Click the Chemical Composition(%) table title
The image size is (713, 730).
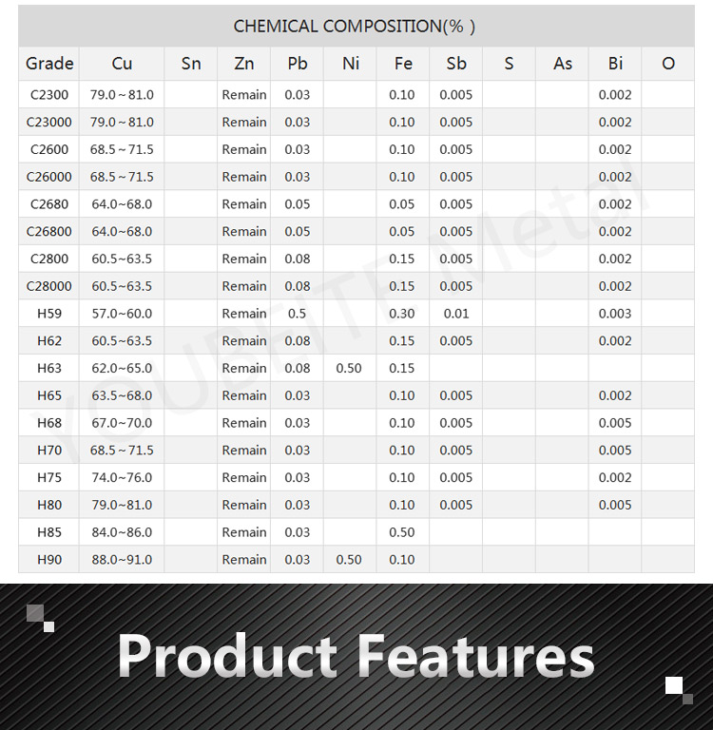pyautogui.click(x=356, y=26)
